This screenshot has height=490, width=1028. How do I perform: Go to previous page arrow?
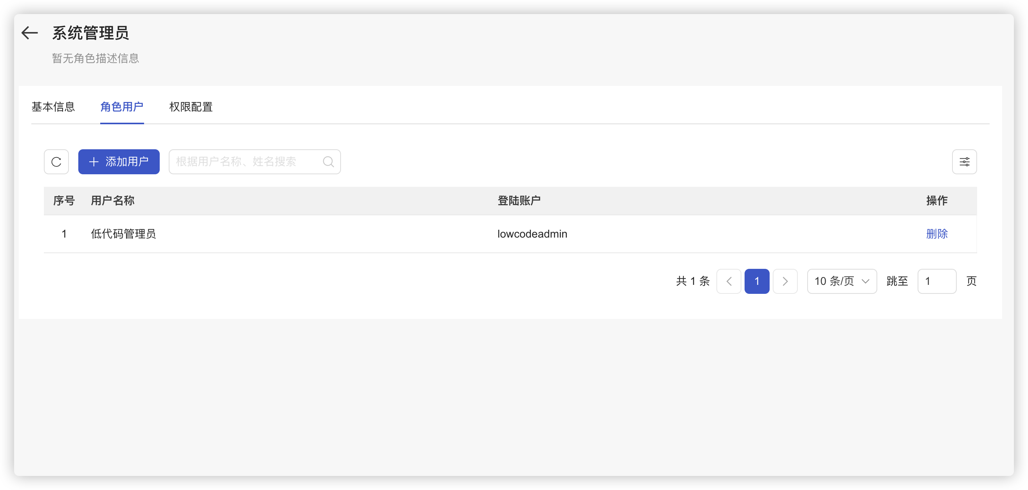click(729, 281)
